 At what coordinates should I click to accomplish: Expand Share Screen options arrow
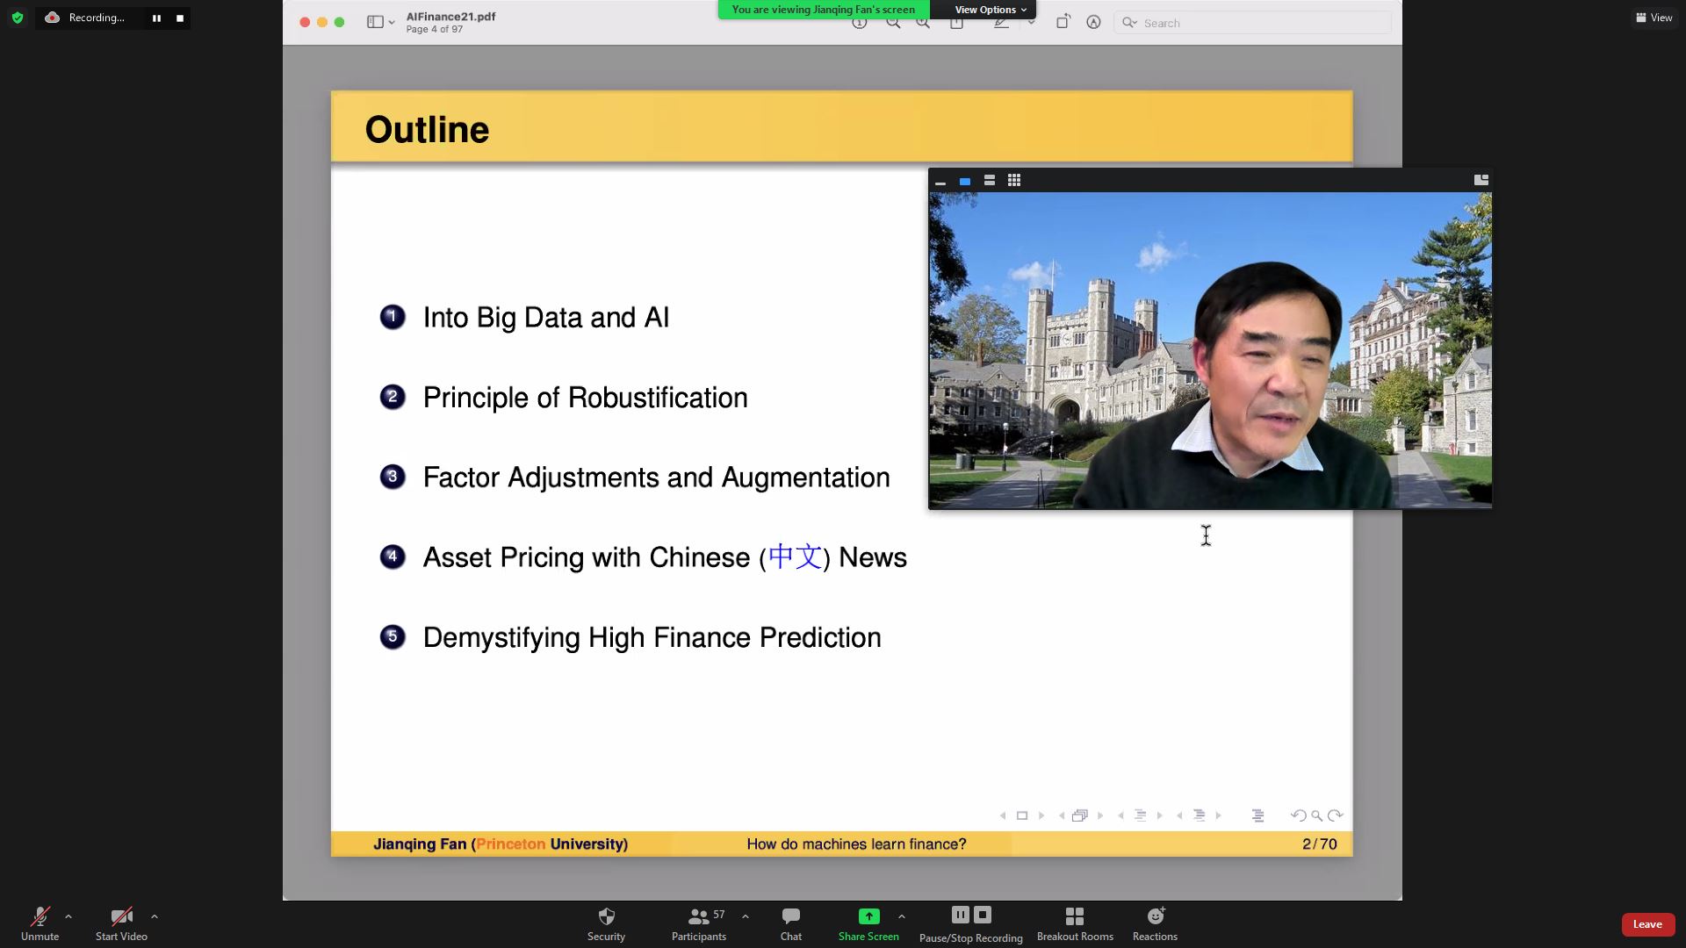(902, 916)
